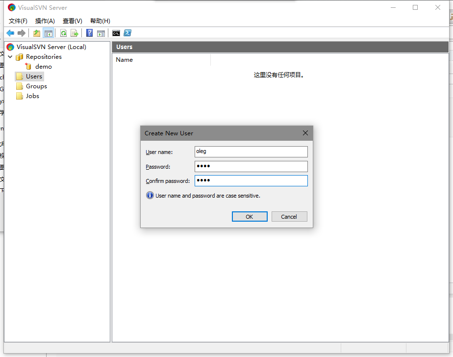Click the Groups folder icon
The image size is (453, 357).
point(20,86)
